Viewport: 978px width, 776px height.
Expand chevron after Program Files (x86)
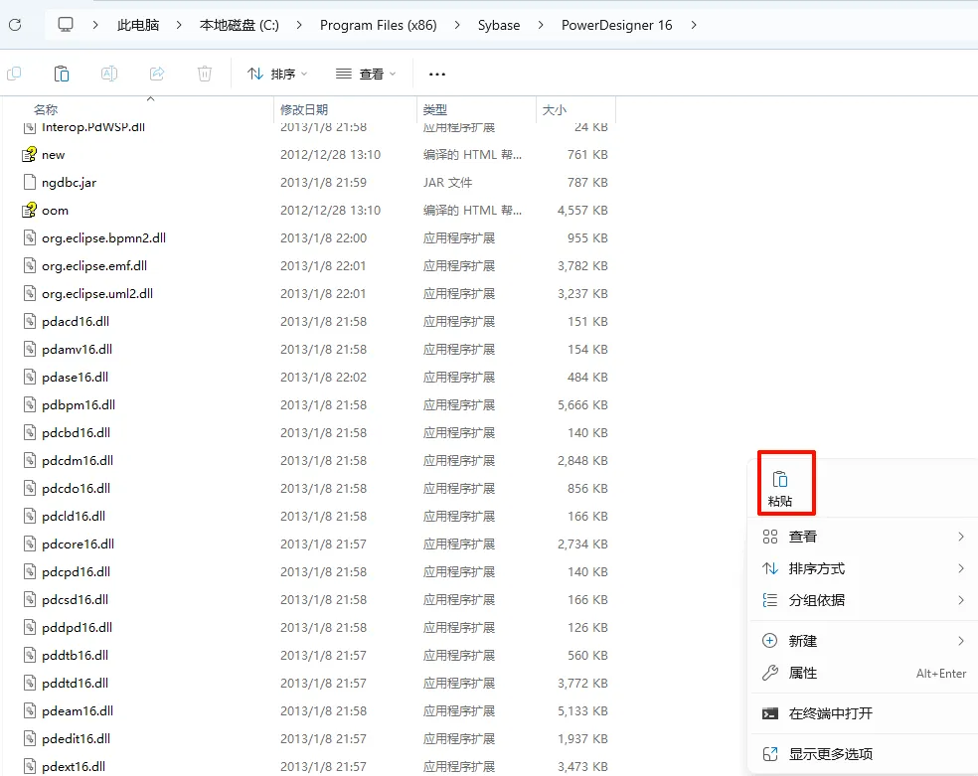[457, 25]
